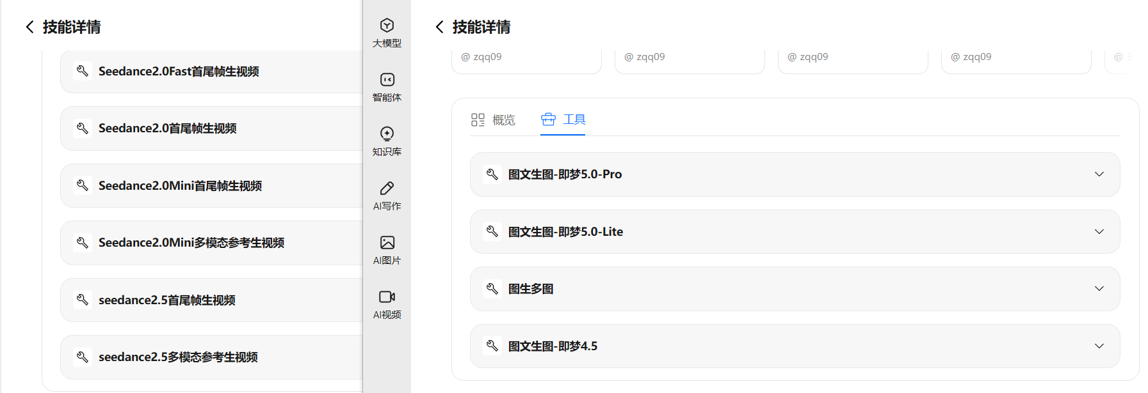Click wrench icon of 图生多图
This screenshot has height=393, width=1148.
(492, 289)
